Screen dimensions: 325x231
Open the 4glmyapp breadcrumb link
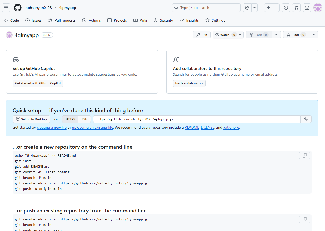(x=68, y=8)
